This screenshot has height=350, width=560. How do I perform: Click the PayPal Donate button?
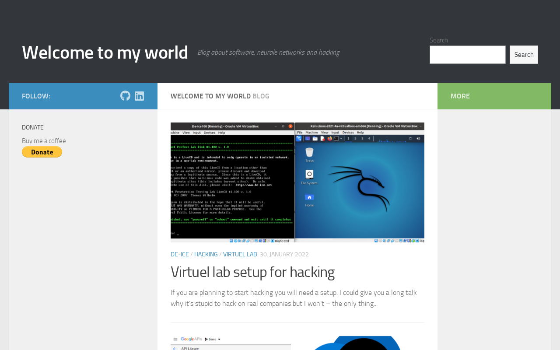pos(42,152)
